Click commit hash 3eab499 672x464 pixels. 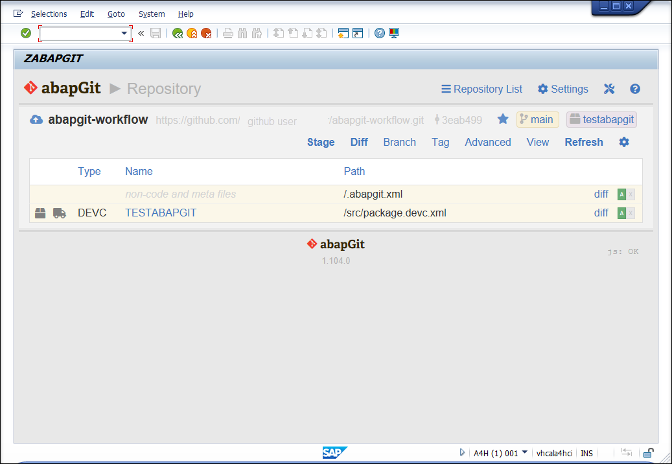click(458, 120)
